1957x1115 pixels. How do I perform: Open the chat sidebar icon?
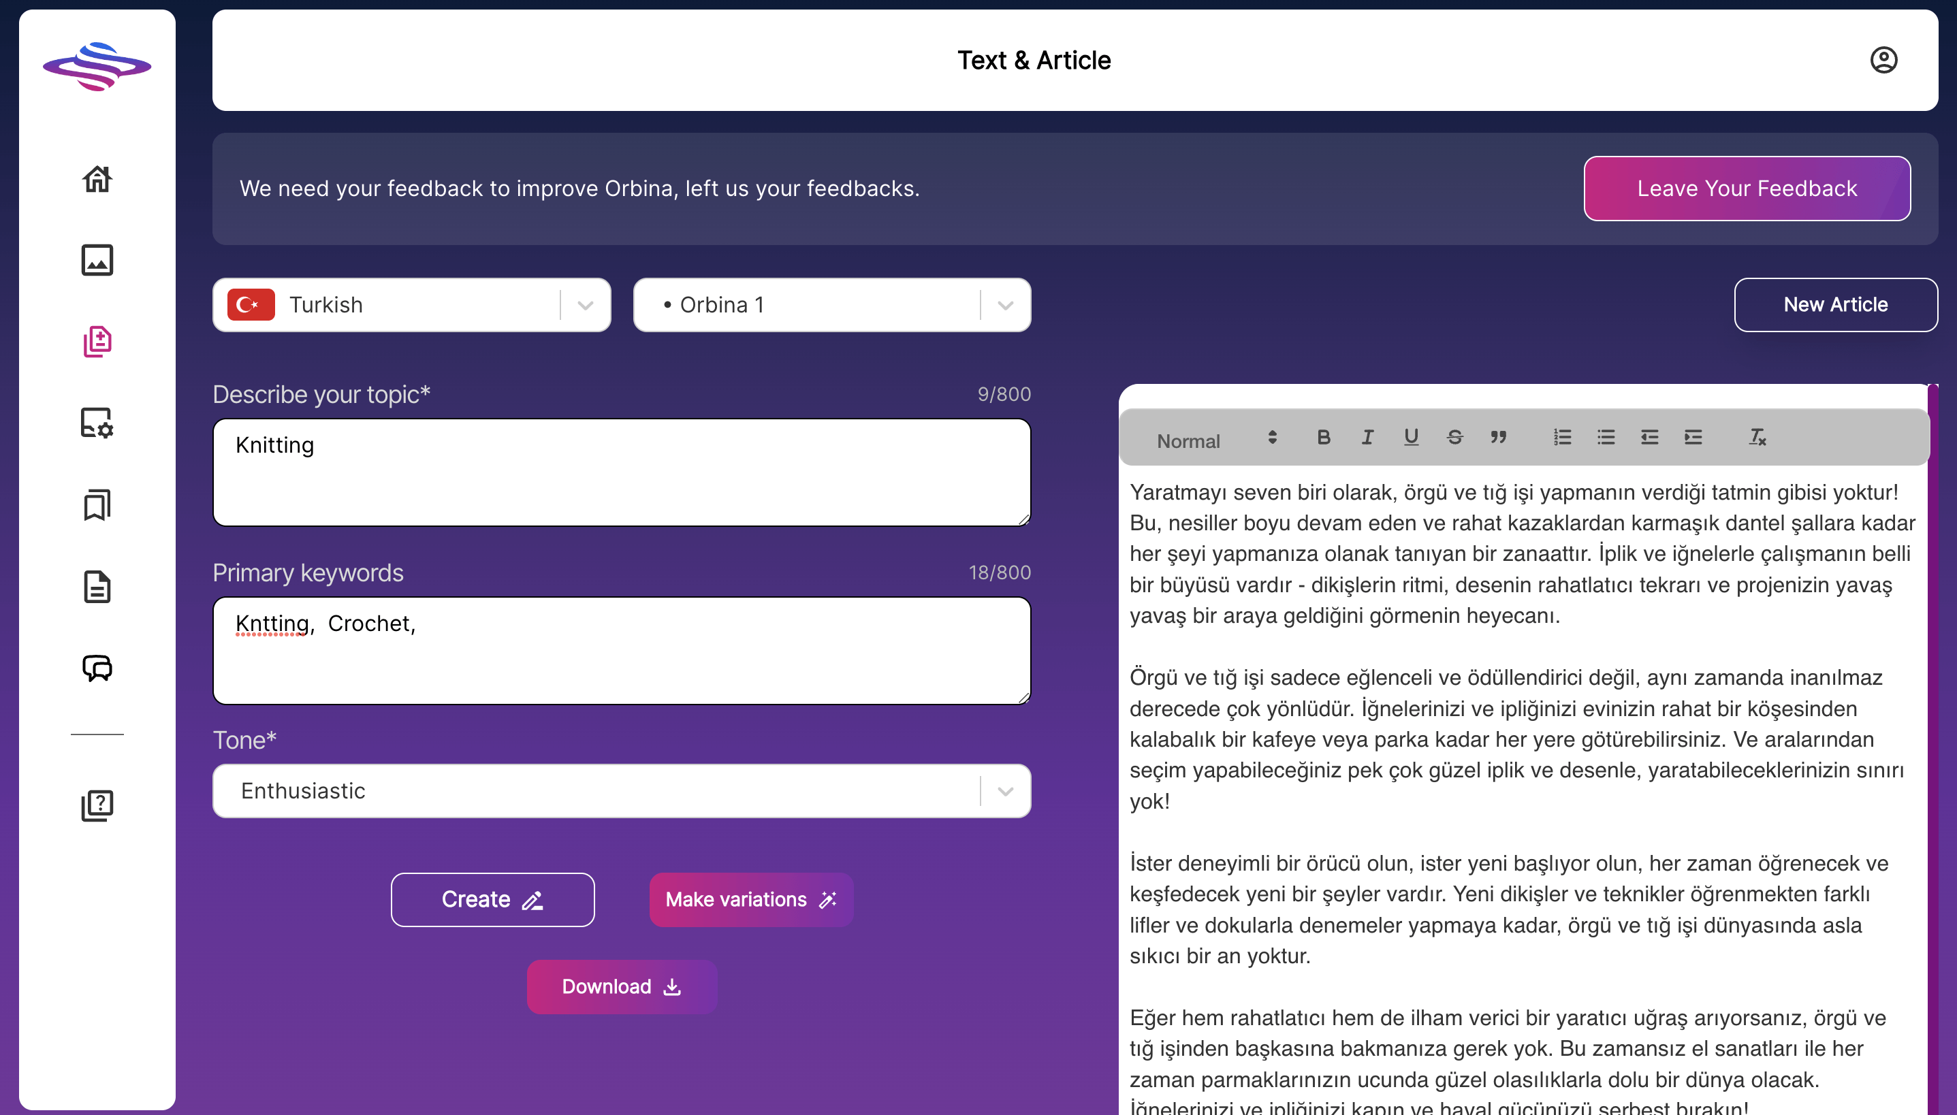(97, 668)
